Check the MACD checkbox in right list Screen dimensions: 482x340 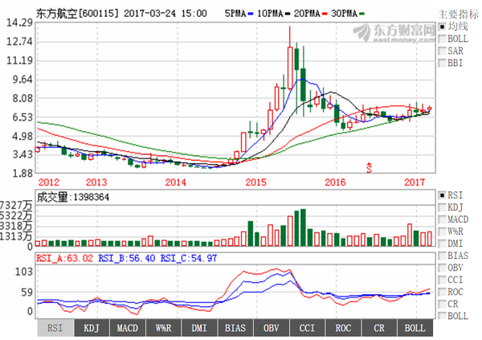(442, 219)
